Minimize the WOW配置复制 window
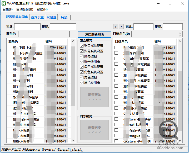Image resolution: width=189 pixels, height=153 pixels. [x=158, y=3]
